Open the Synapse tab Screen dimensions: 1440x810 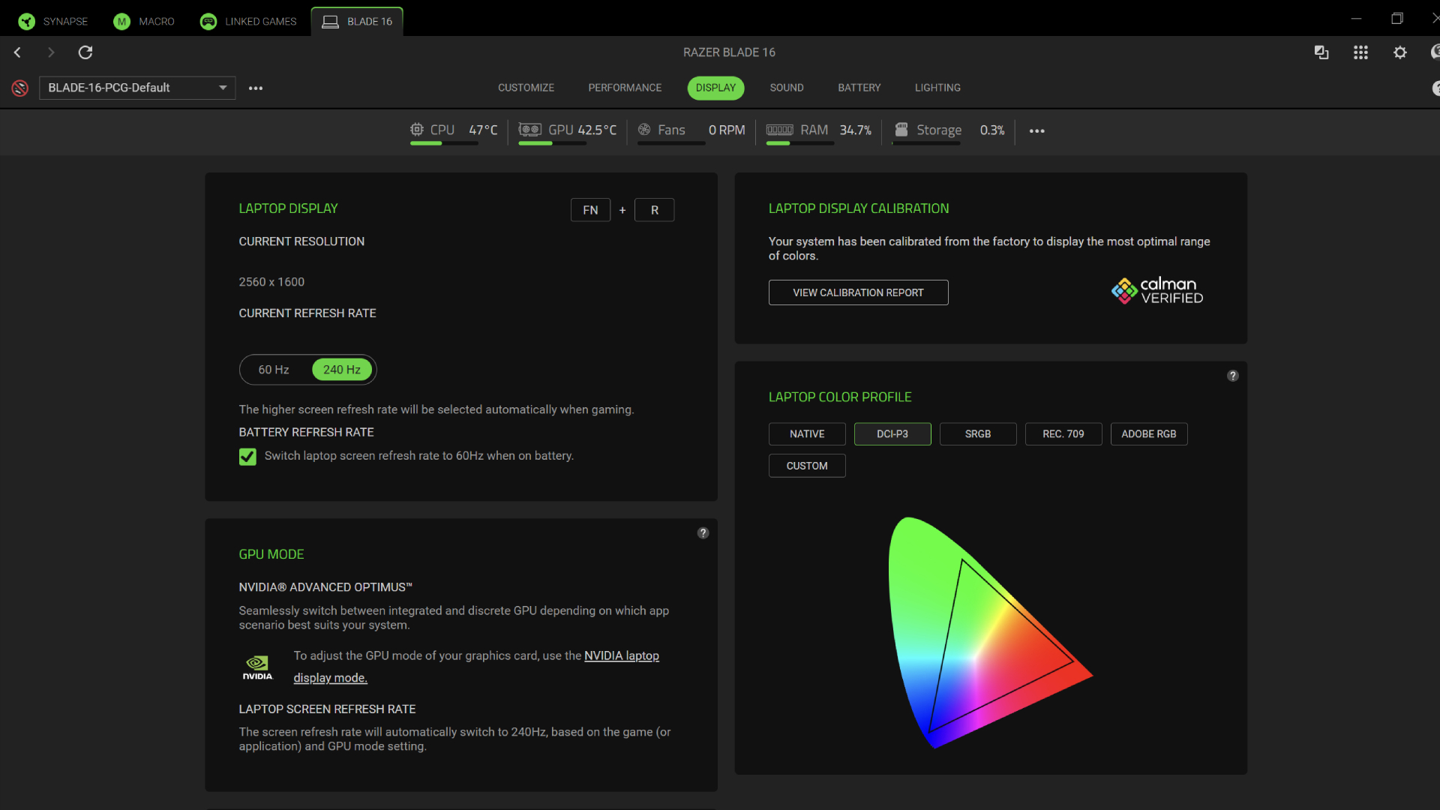point(53,21)
